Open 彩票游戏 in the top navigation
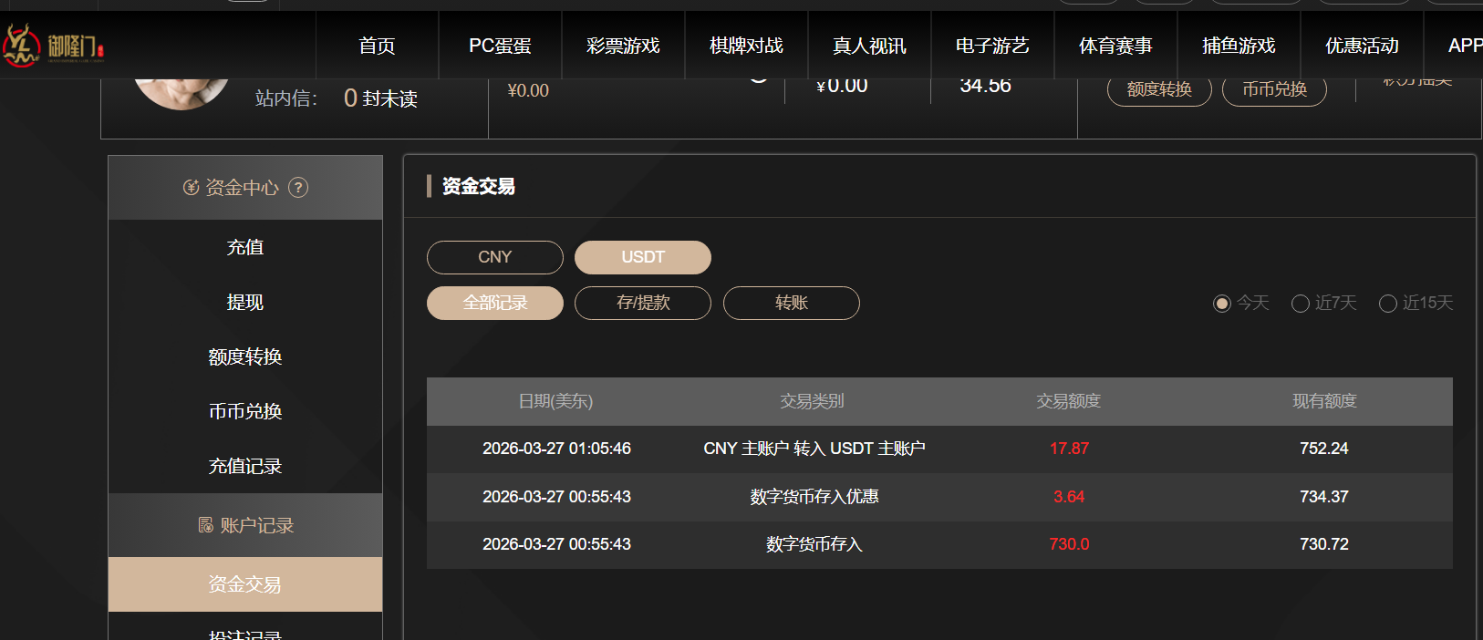 click(623, 46)
